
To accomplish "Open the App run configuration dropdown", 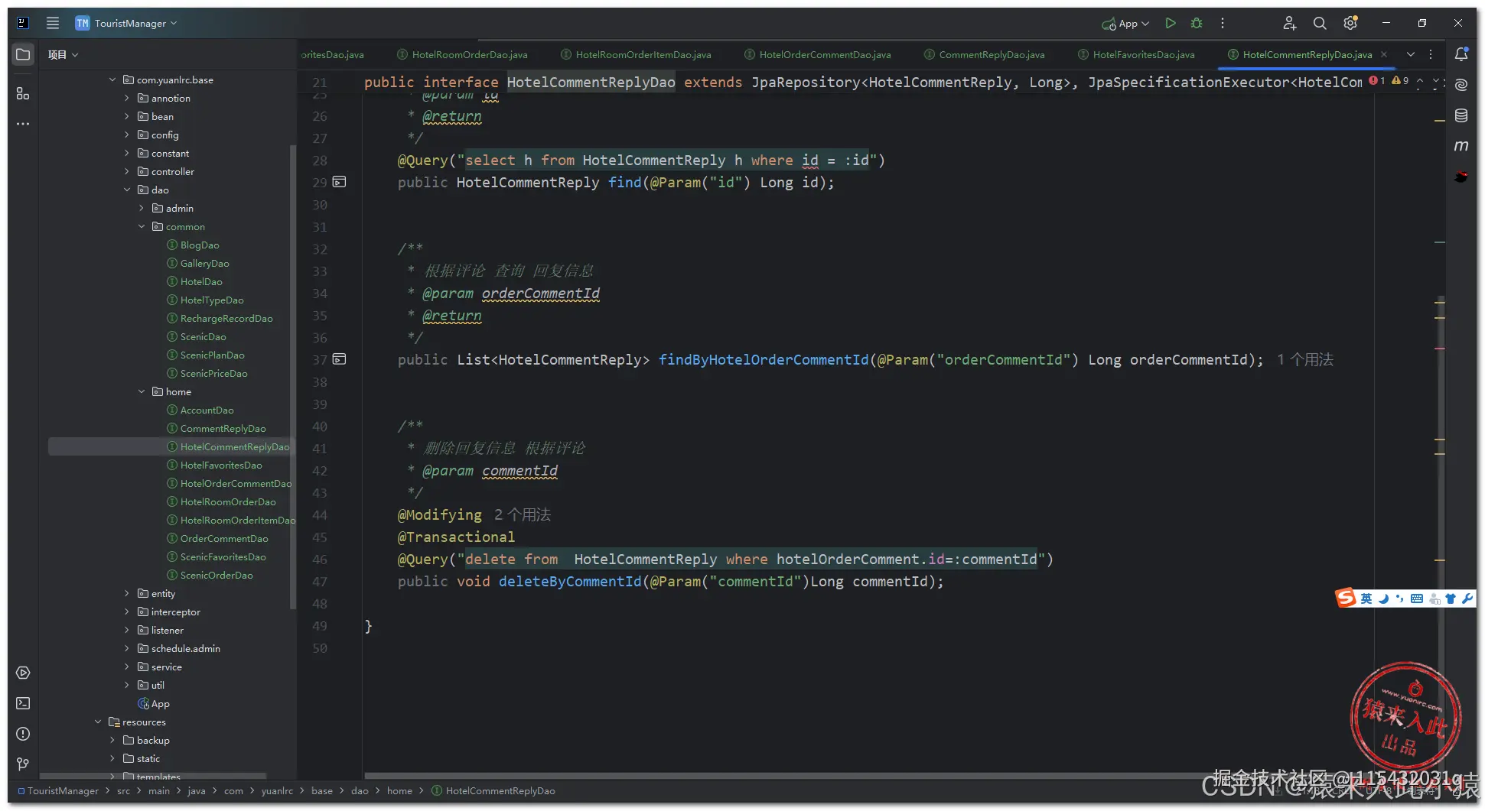I will [1125, 23].
